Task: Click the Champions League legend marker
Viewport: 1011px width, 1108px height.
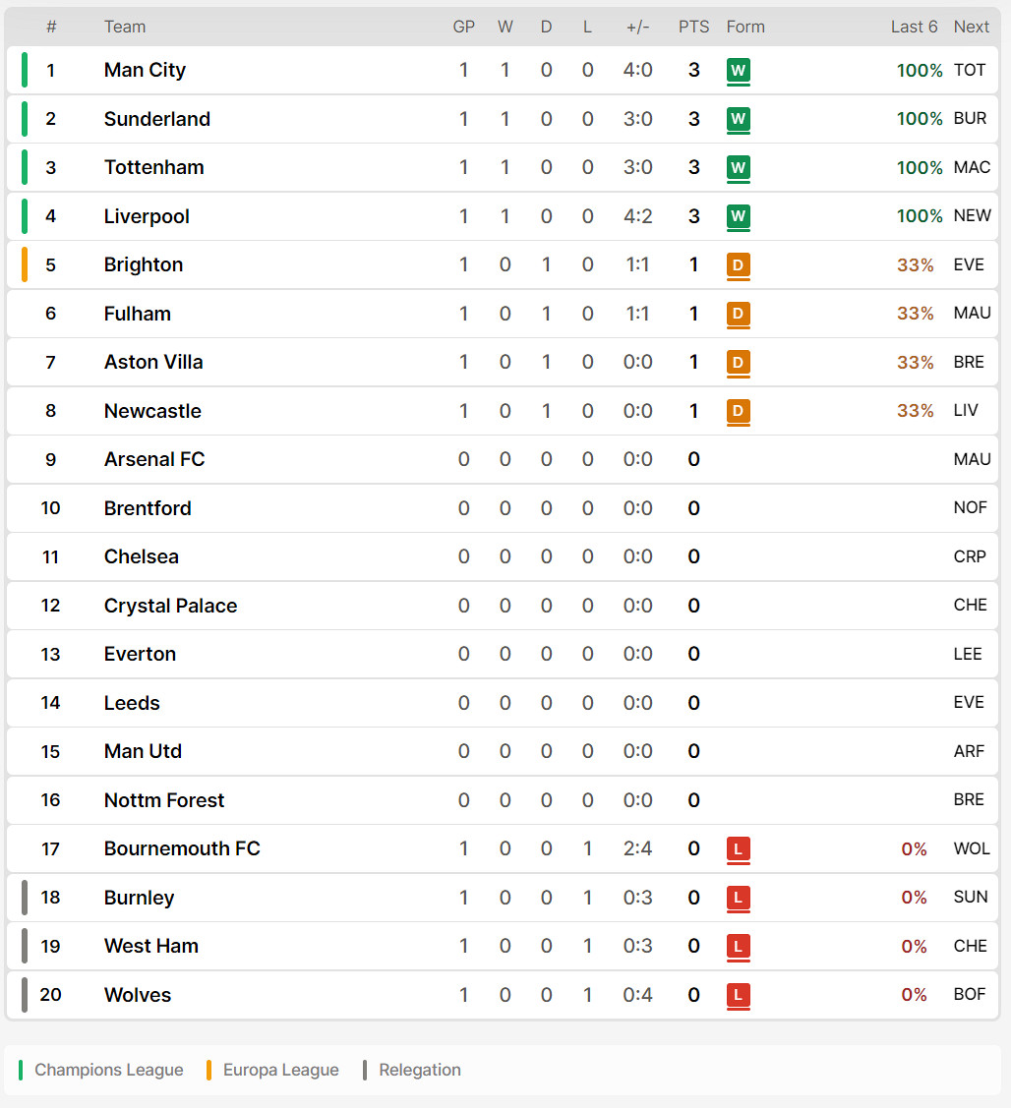Action: click(21, 1070)
